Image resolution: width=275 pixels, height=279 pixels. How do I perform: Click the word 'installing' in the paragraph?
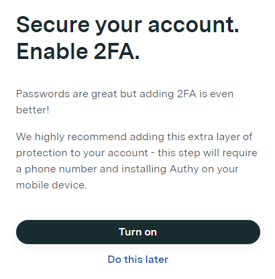tap(144, 169)
